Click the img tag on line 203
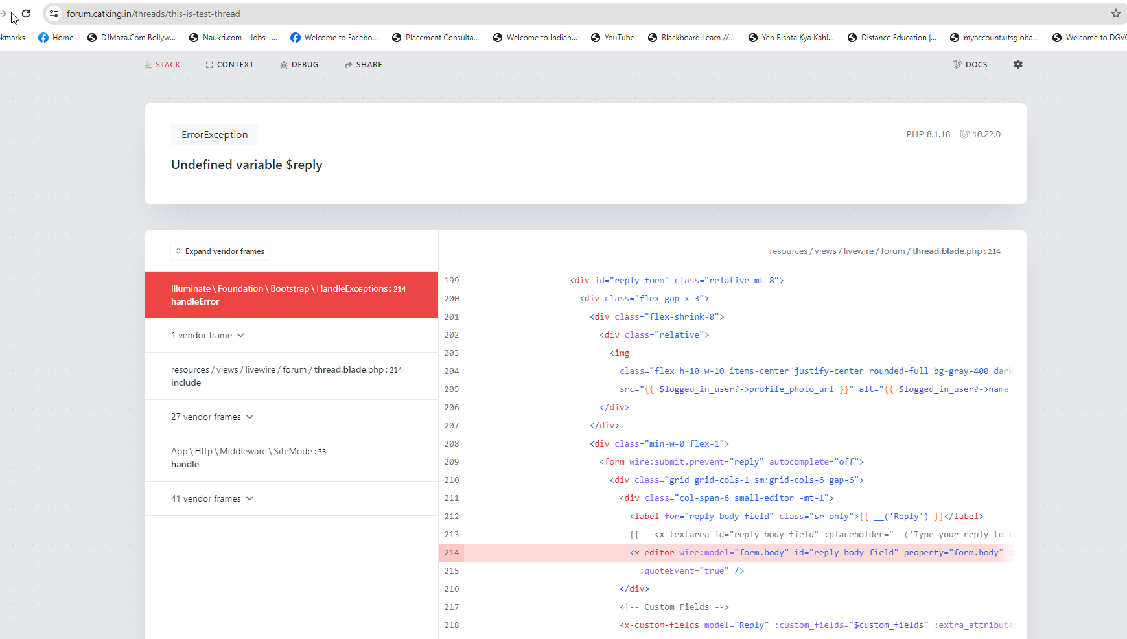This screenshot has height=639, width=1127. pos(620,353)
